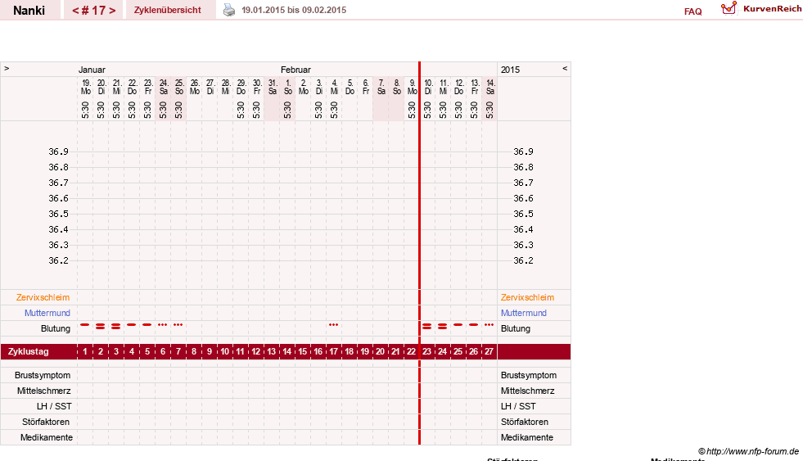Click the 19. Mo date column header
The width and height of the screenshot is (803, 461).
pyautogui.click(x=85, y=87)
